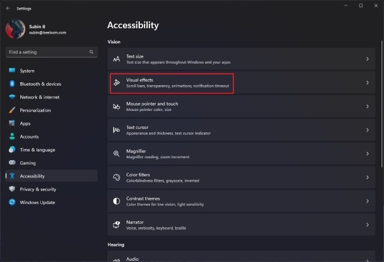Screen dimensions: 384x262
Task: Click the Windows Update refresh icon
Action: point(12,202)
